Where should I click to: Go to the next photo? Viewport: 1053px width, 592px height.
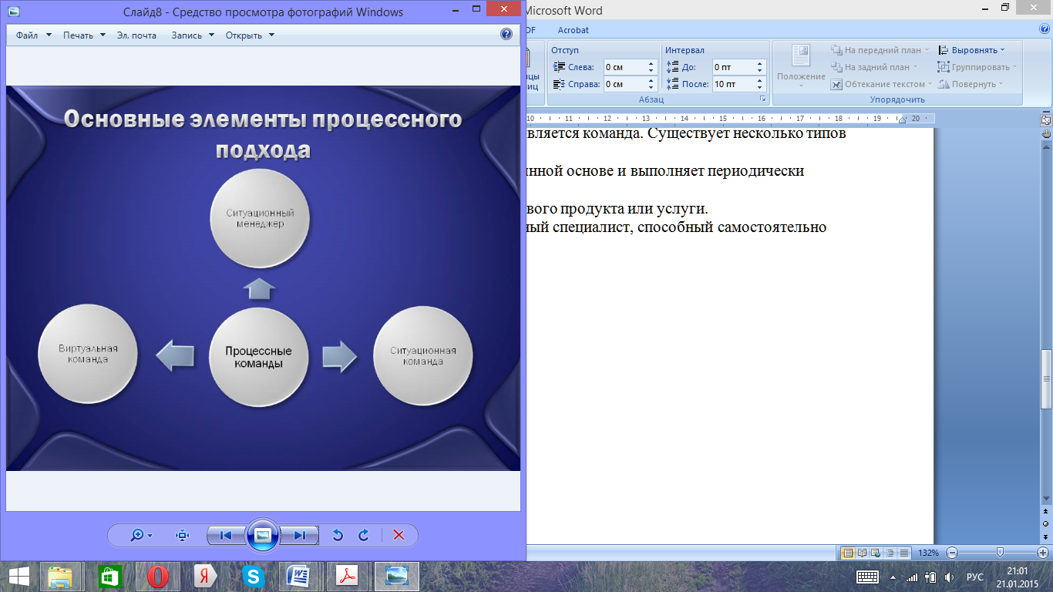[x=300, y=535]
